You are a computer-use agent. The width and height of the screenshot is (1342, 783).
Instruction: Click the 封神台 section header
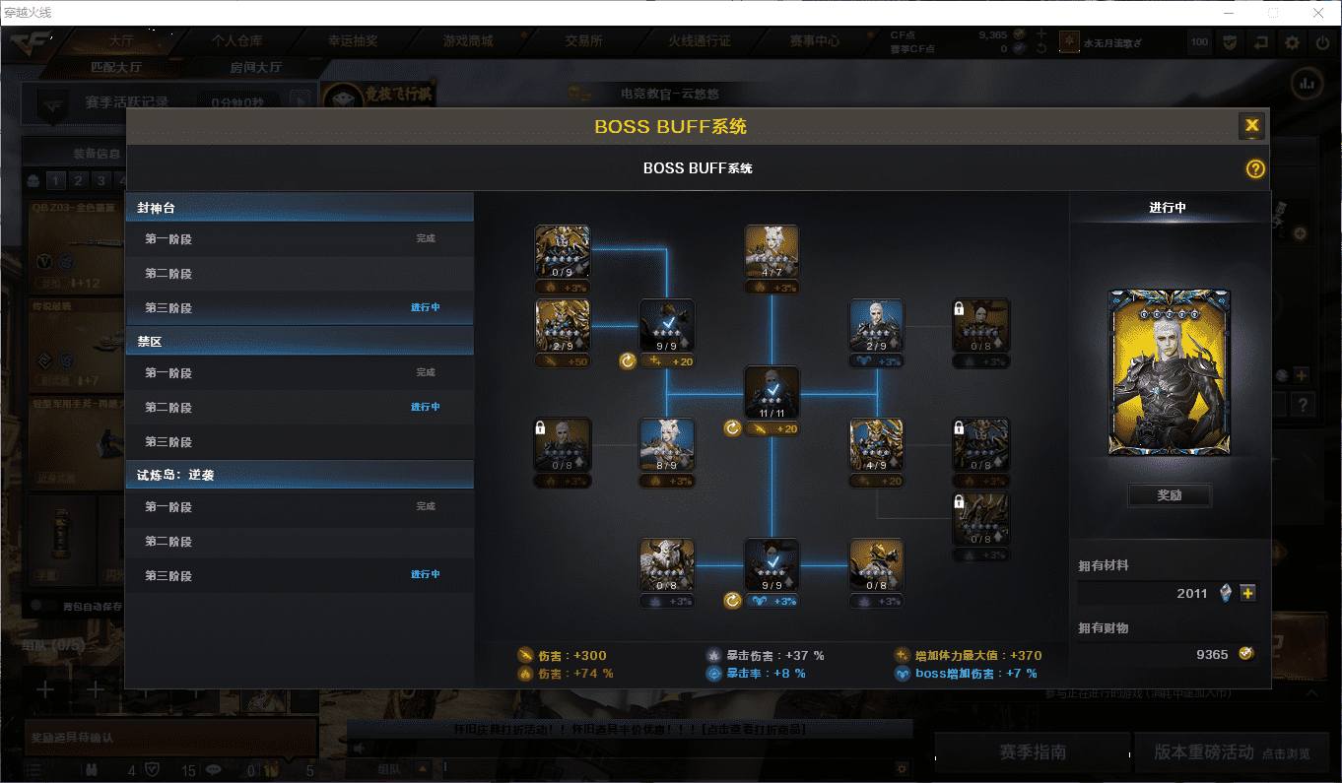point(300,208)
